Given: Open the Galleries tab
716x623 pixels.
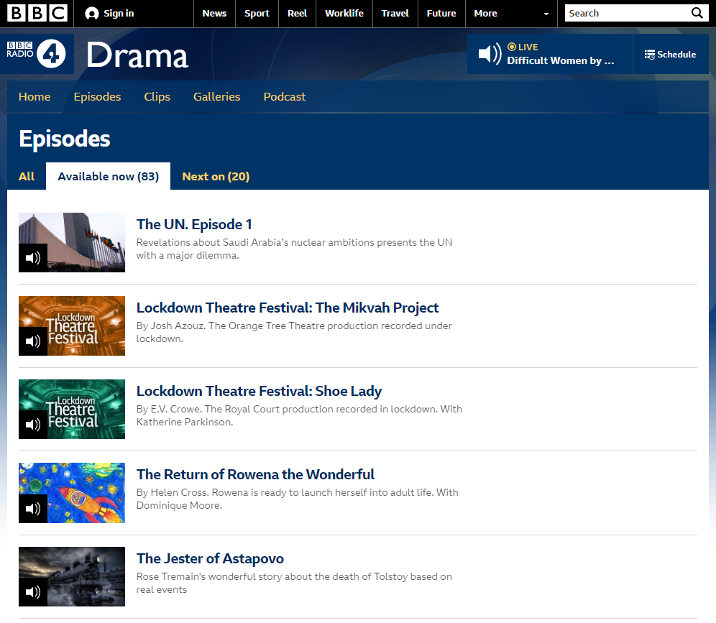Looking at the screenshot, I should (216, 96).
